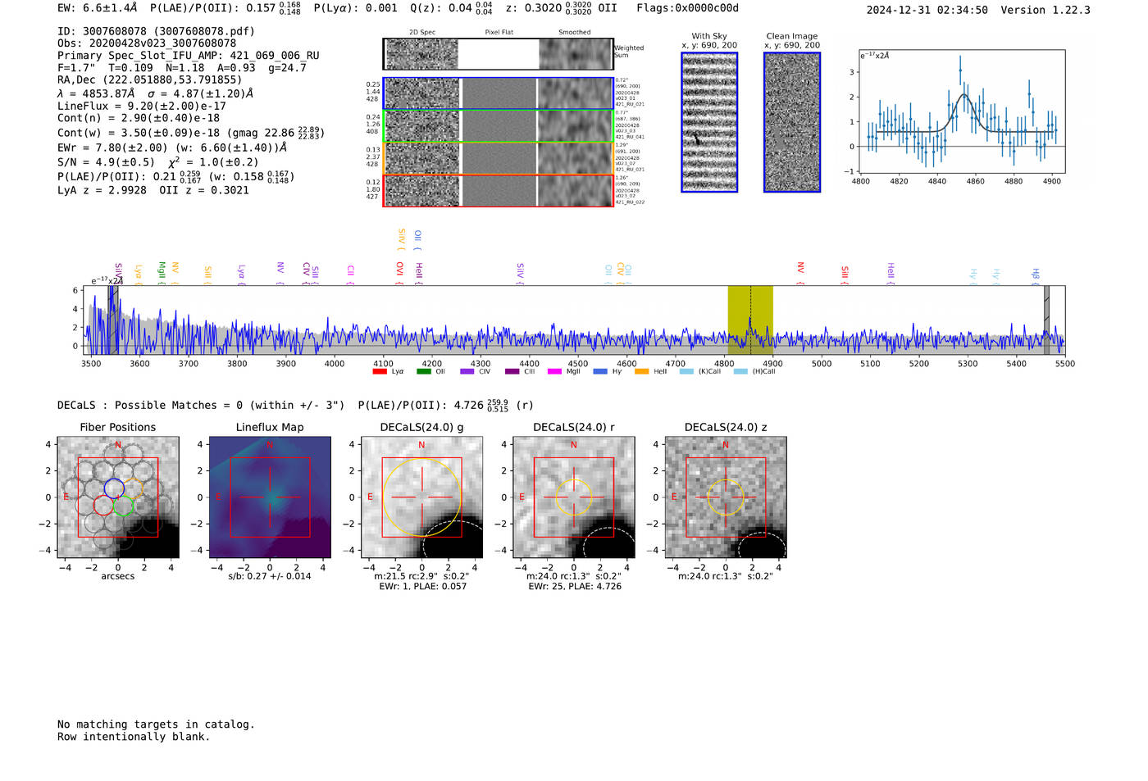1148x781 pixels.
Task: Open the Lineflux Map panel
Action: [x=270, y=497]
